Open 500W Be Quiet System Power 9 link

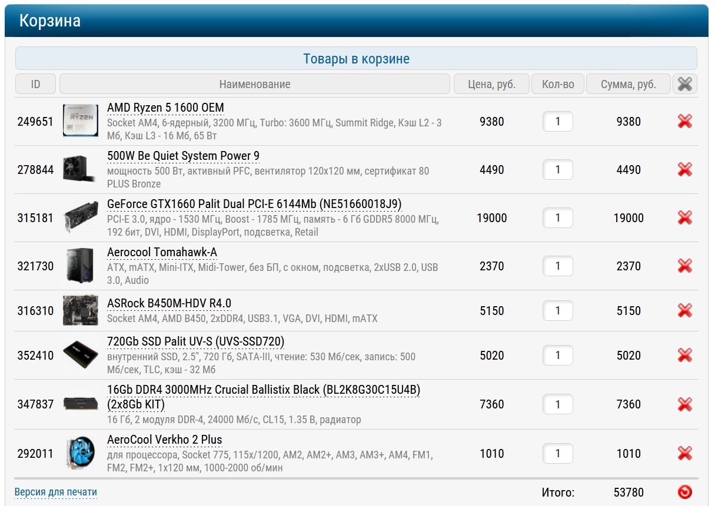click(183, 156)
